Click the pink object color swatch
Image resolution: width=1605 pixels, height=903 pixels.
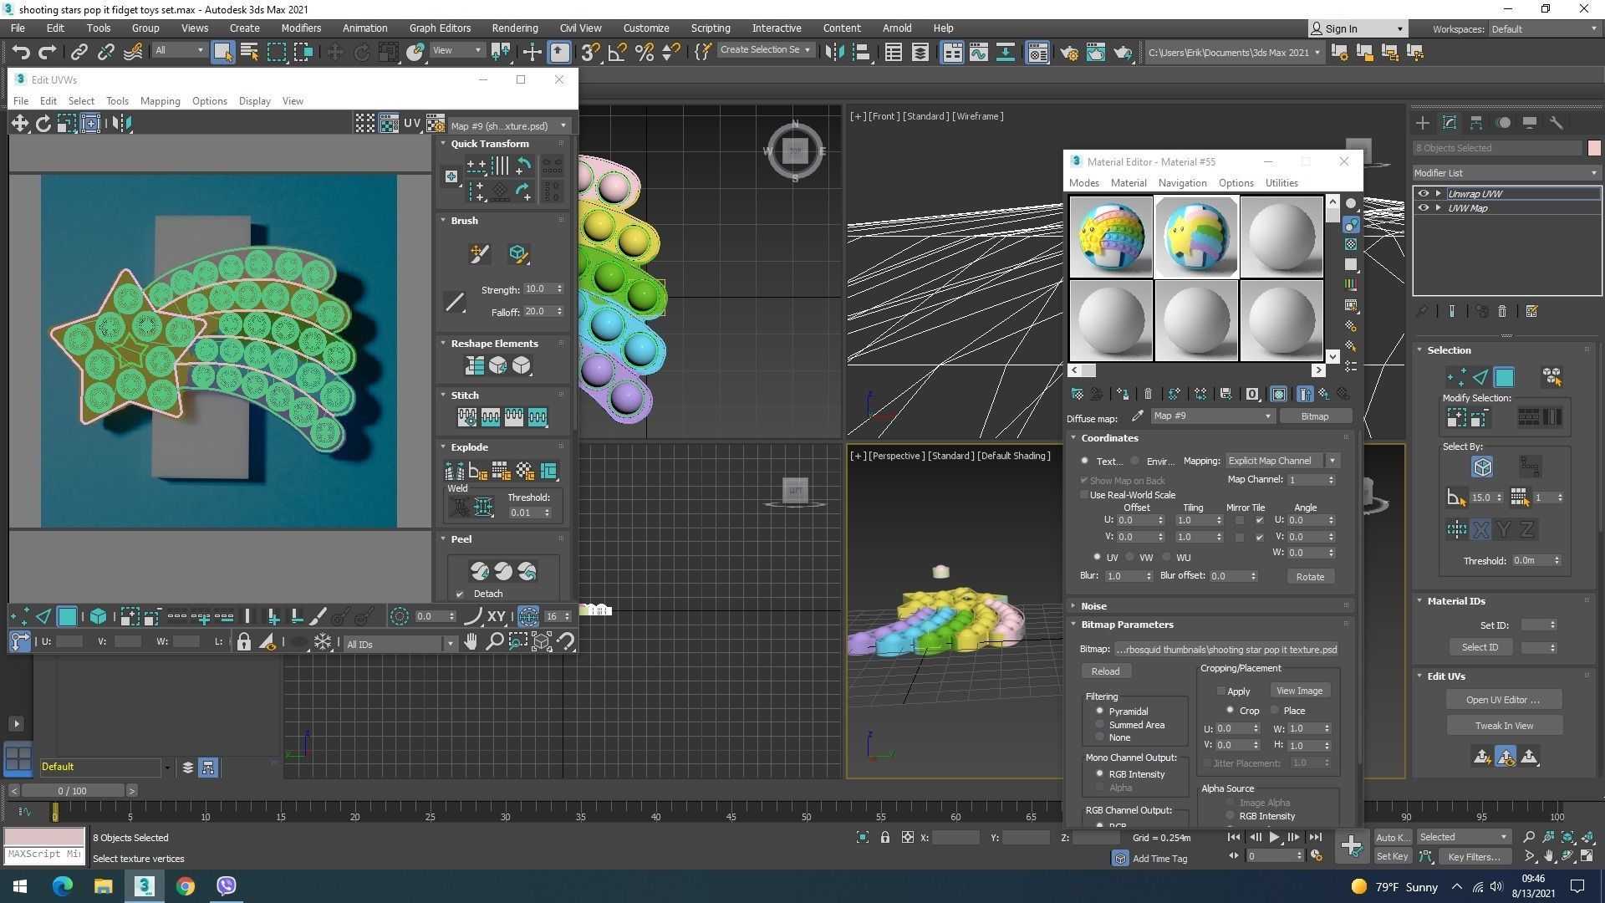coord(1594,148)
